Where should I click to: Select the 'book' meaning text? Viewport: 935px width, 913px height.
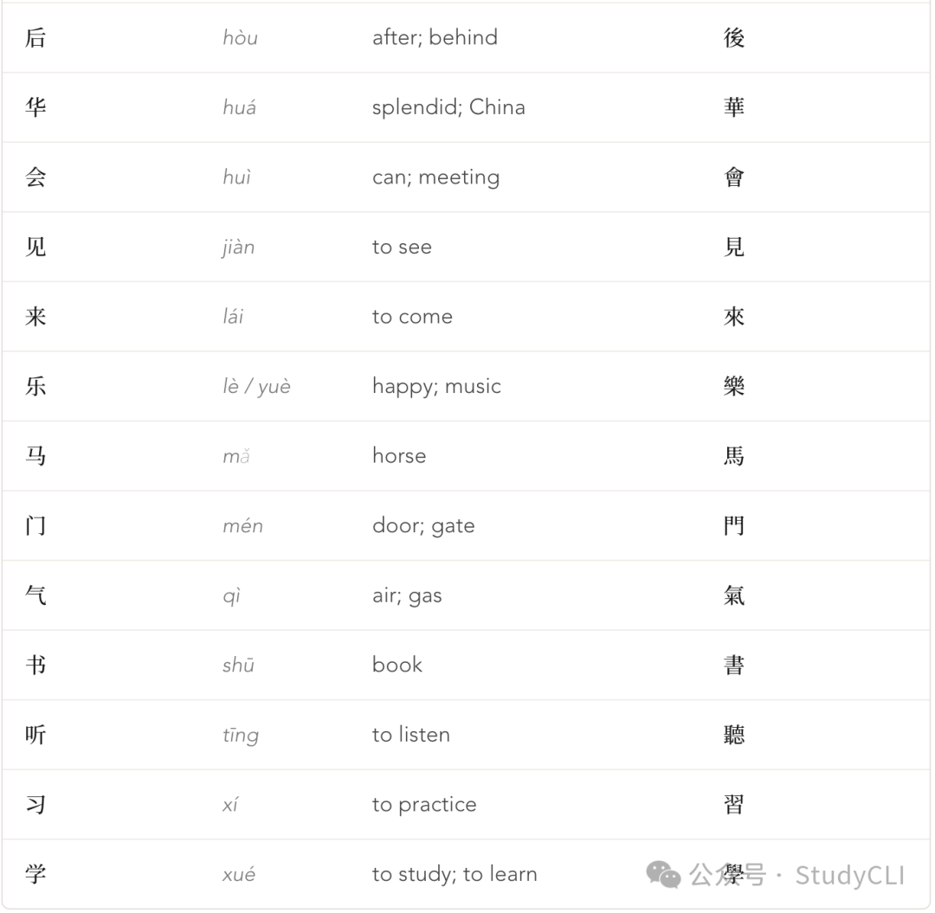pos(397,665)
